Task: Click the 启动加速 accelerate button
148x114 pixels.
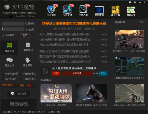Action: 19,94
